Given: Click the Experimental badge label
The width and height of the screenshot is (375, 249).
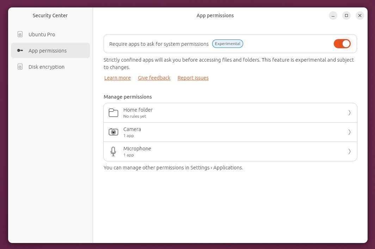Looking at the screenshot, I should (x=228, y=44).
